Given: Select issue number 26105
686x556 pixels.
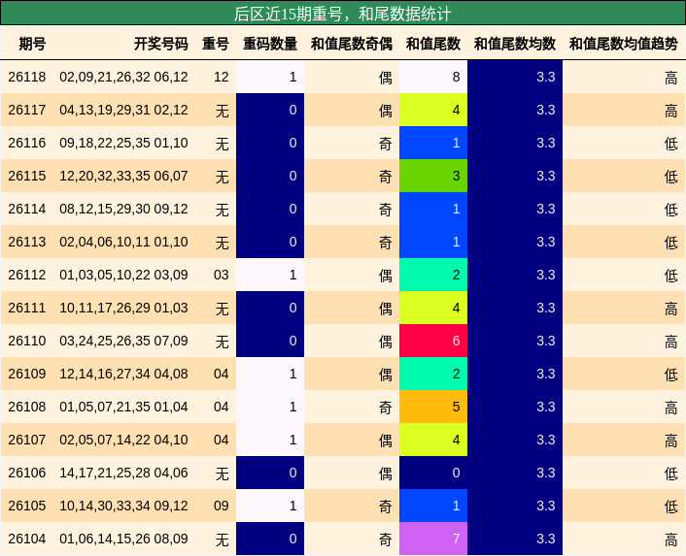Looking at the screenshot, I should click(x=26, y=506).
